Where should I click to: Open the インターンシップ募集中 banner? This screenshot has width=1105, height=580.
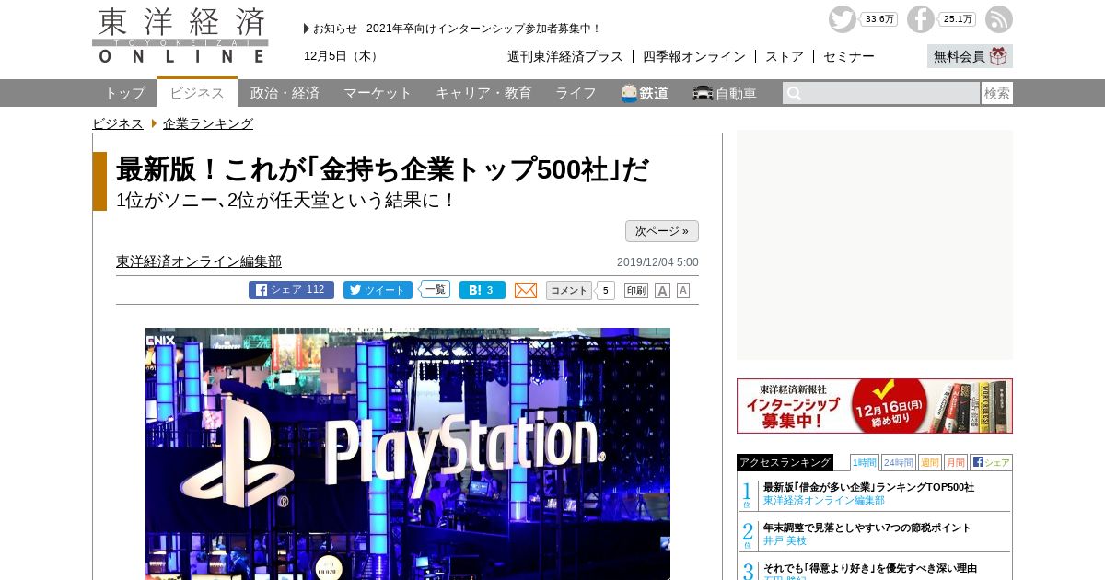point(875,406)
